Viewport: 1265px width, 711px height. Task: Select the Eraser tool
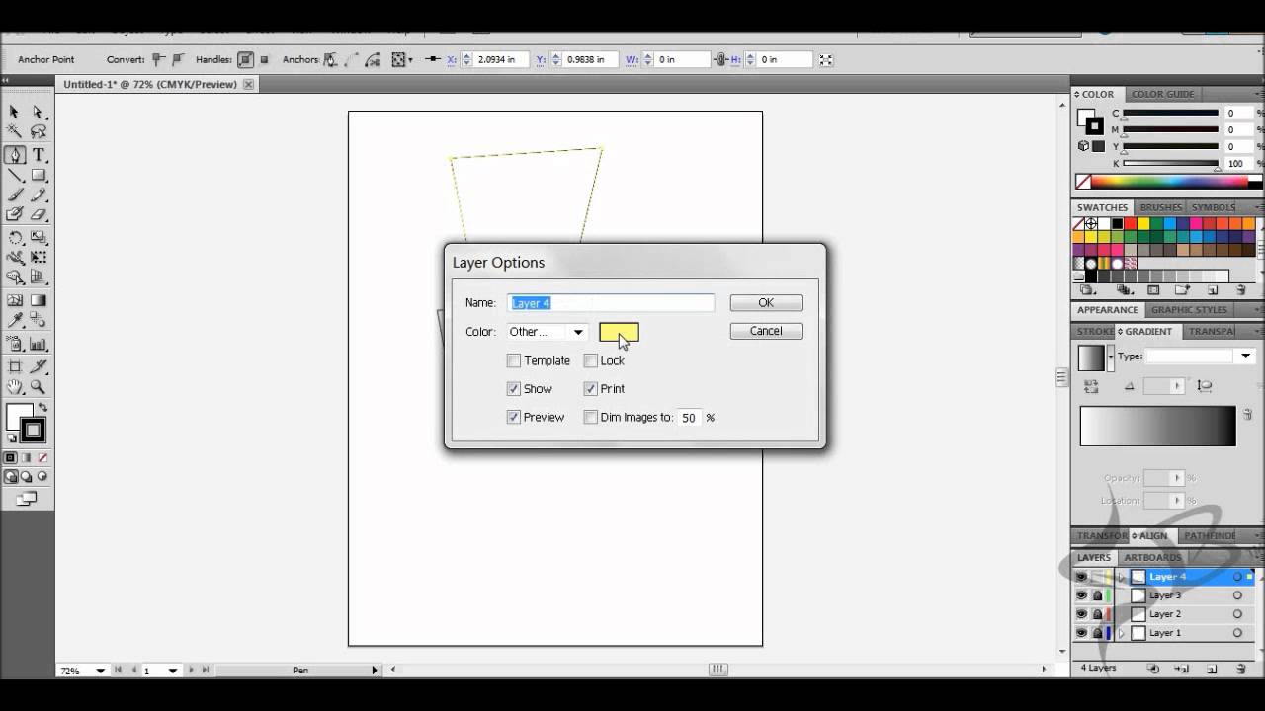[x=39, y=214]
